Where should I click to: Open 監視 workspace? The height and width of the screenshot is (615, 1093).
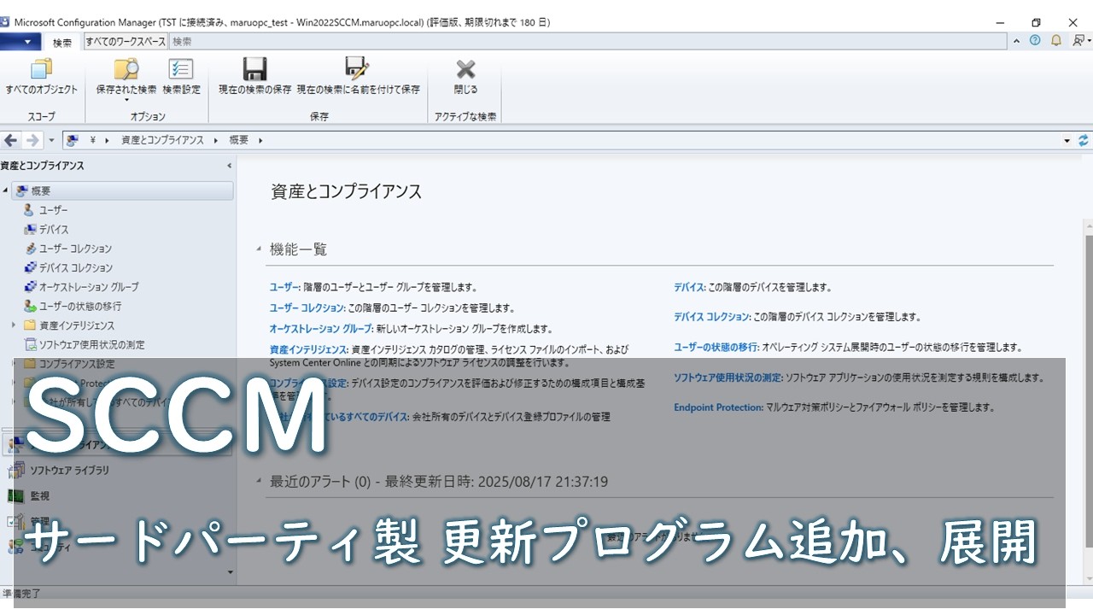[x=39, y=495]
